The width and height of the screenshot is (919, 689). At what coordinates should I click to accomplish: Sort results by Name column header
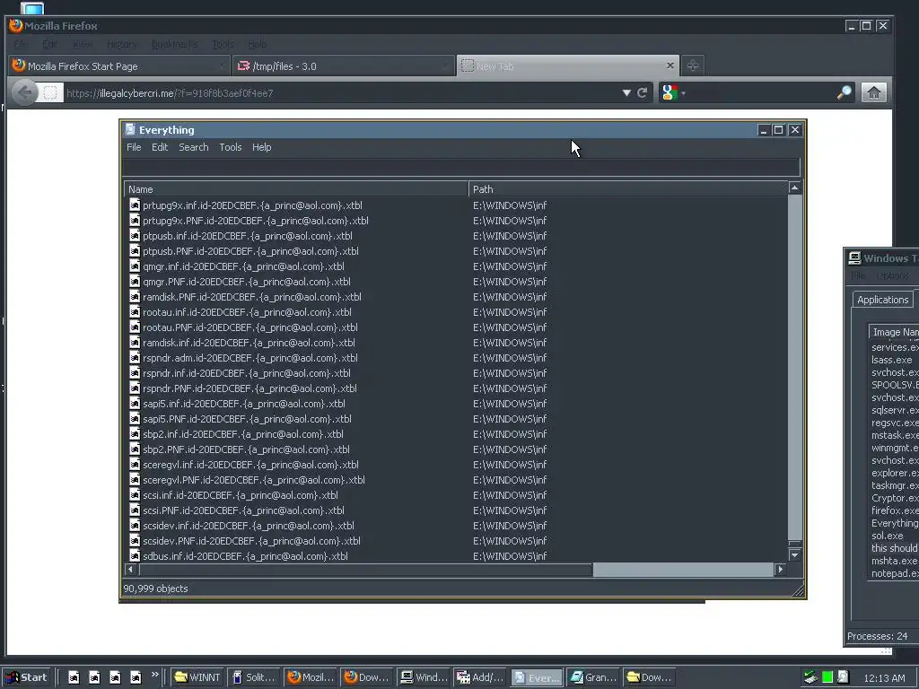point(296,189)
